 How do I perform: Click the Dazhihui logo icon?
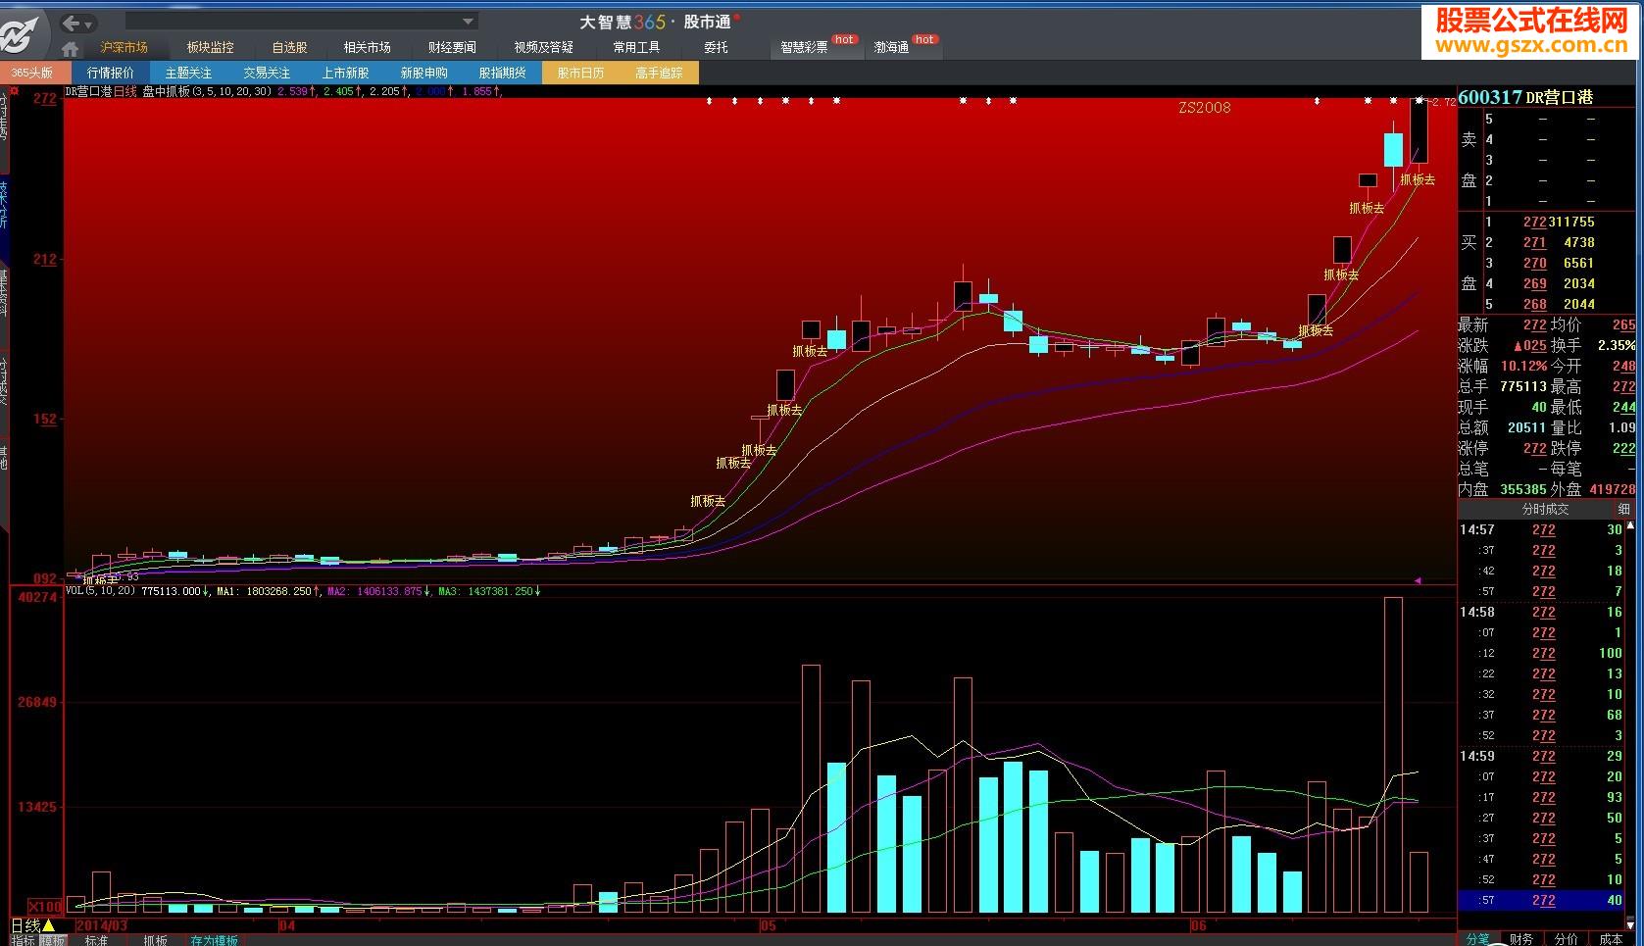coord(22,33)
